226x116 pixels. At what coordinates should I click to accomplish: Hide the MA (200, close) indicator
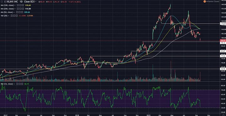pos(18,9)
